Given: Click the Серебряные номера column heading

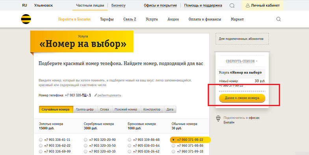Looking at the screenshot, I should pyautogui.click(x=99, y=124).
